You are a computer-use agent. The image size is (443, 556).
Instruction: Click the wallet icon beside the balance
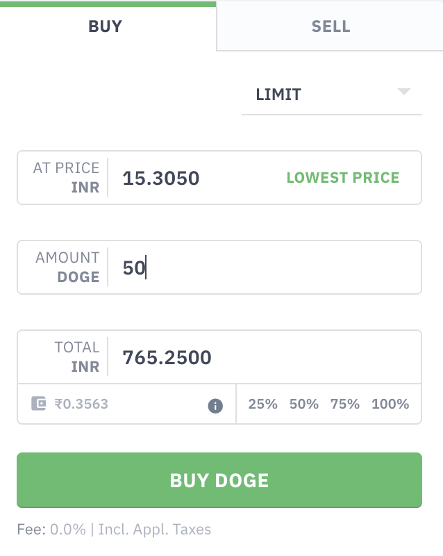(39, 404)
